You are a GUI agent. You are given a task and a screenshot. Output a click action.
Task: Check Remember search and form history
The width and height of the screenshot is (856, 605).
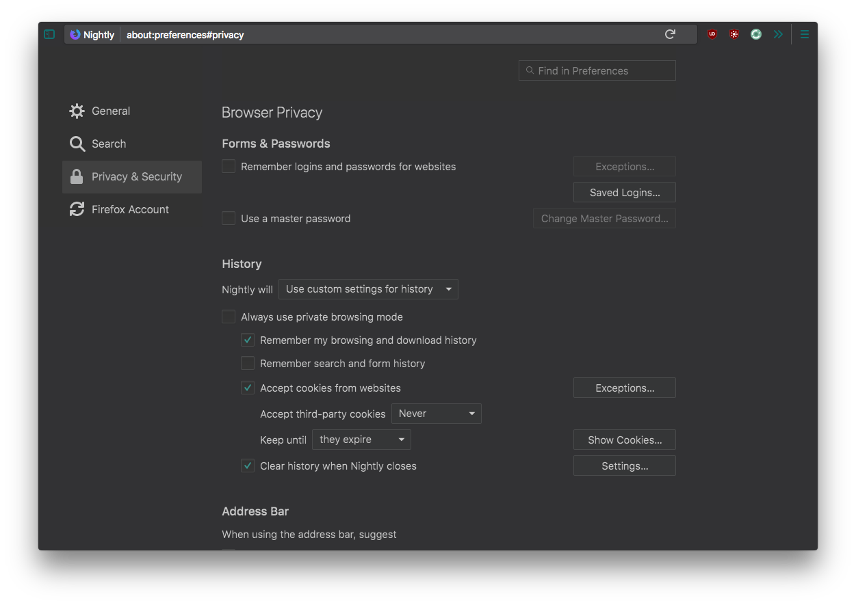[x=248, y=363]
